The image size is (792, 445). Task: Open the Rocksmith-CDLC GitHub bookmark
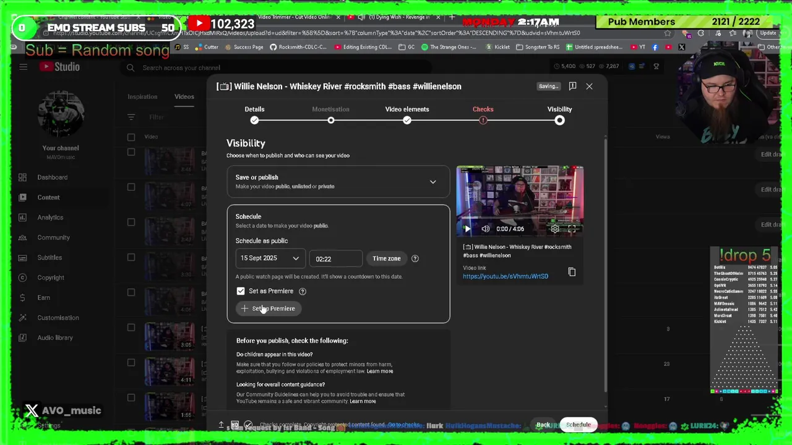coord(298,47)
